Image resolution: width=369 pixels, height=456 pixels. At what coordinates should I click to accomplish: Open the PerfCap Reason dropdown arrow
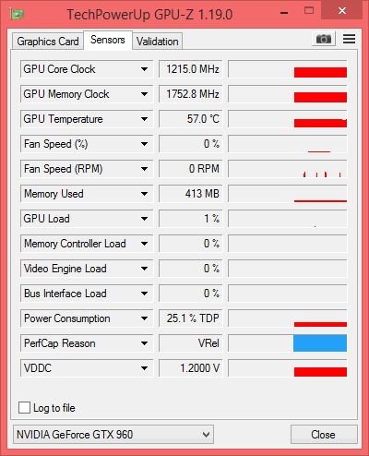click(x=144, y=343)
